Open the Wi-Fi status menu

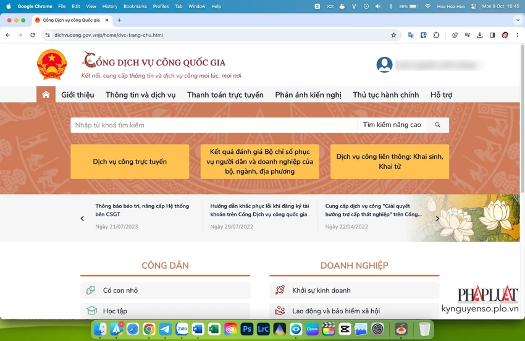pyautogui.click(x=427, y=6)
